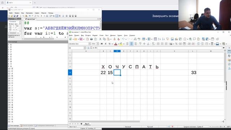Open the Программа menu in PascalABC
This screenshot has width=231, height=130.
(x=29, y=13)
